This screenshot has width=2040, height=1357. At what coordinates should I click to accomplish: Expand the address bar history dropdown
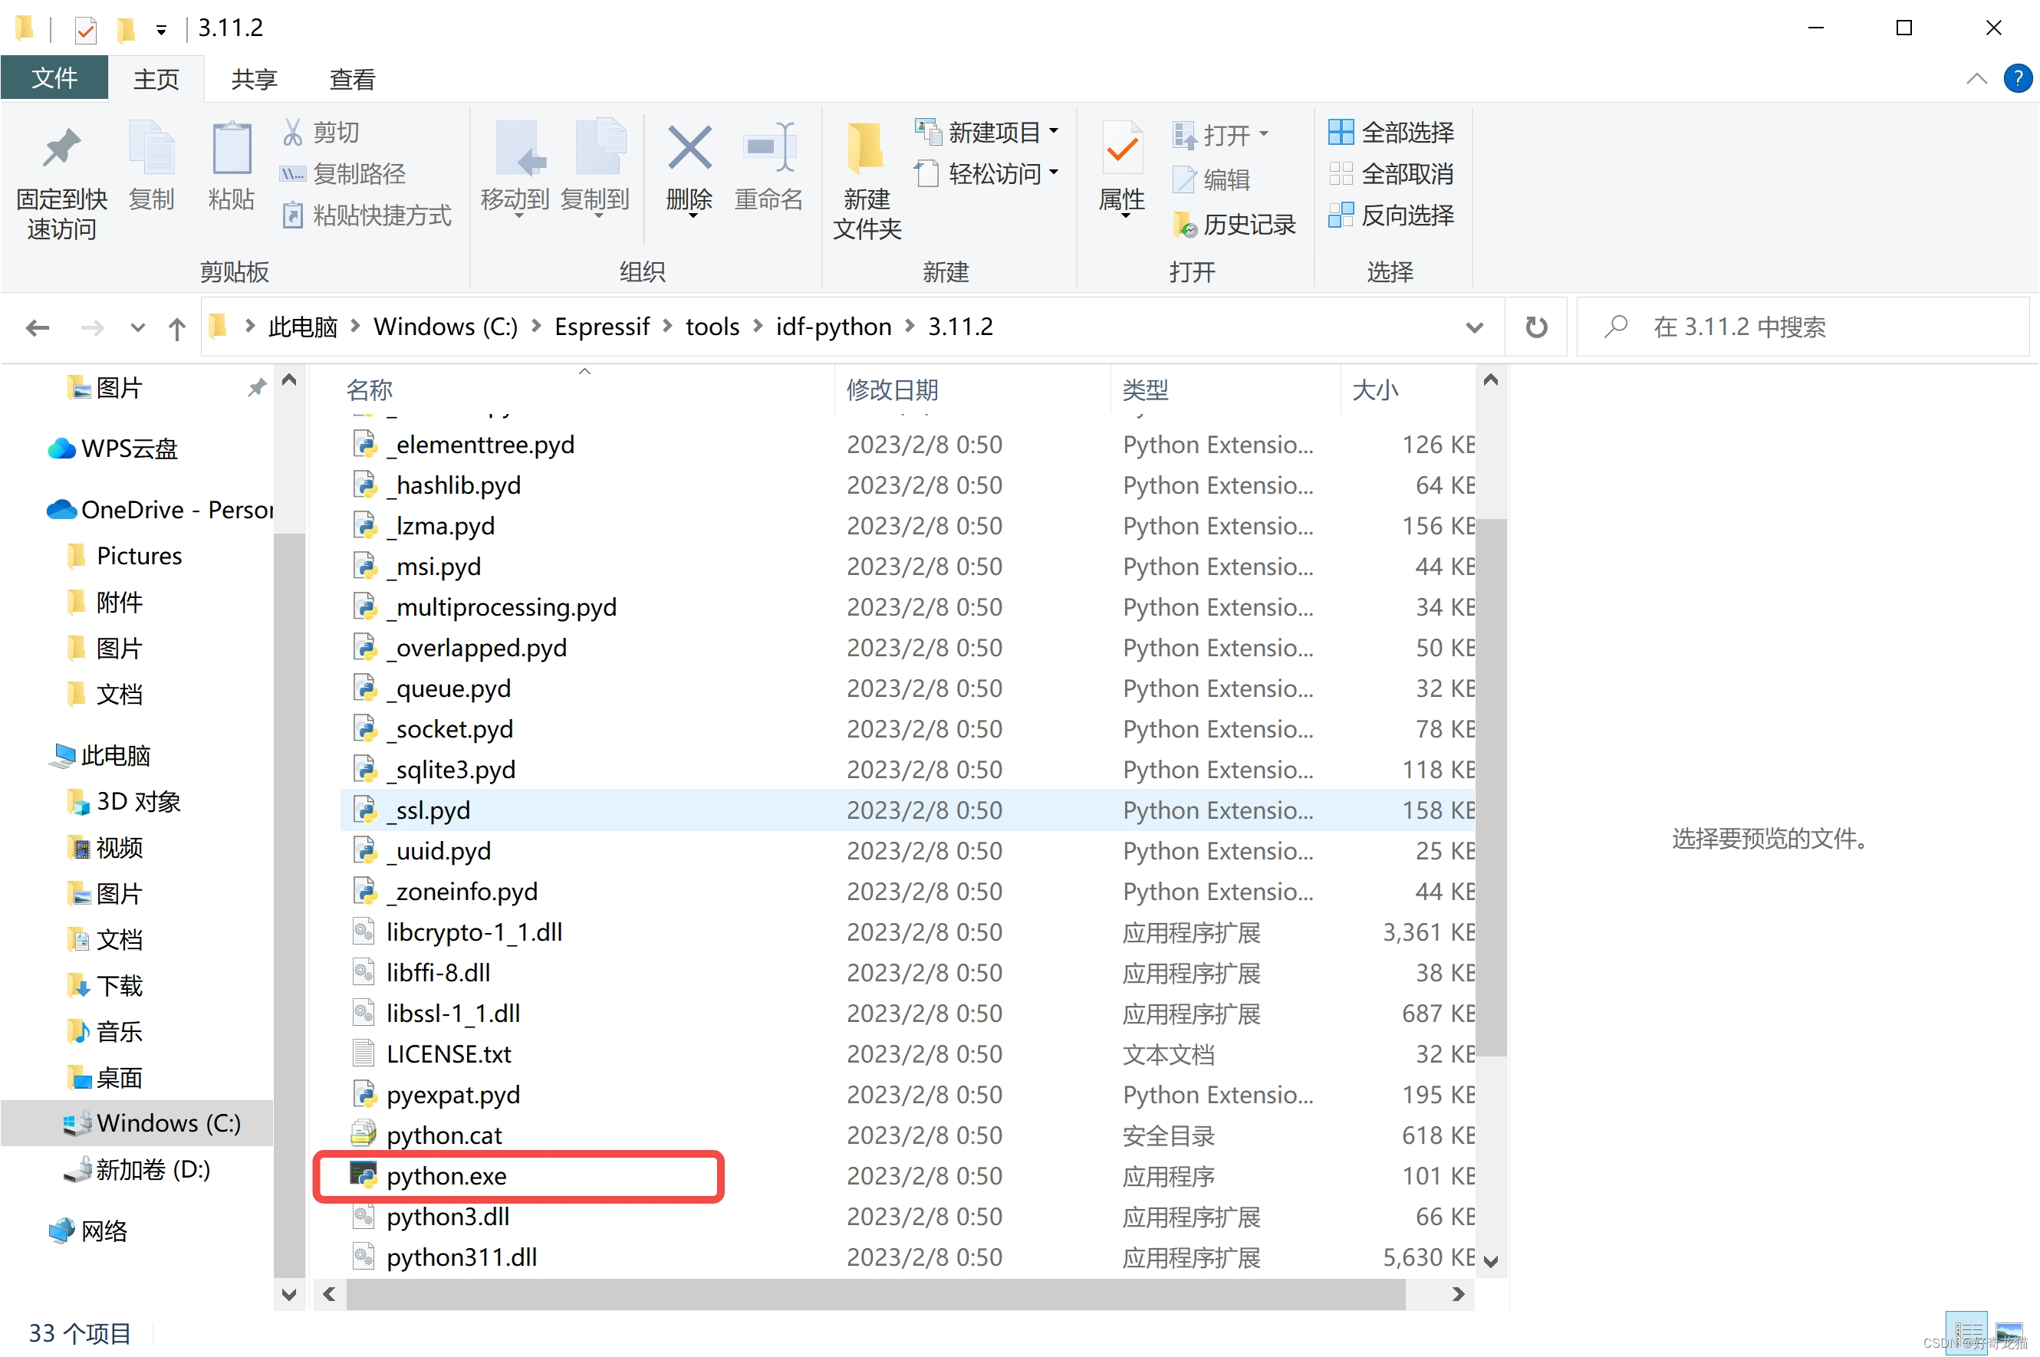point(1475,328)
